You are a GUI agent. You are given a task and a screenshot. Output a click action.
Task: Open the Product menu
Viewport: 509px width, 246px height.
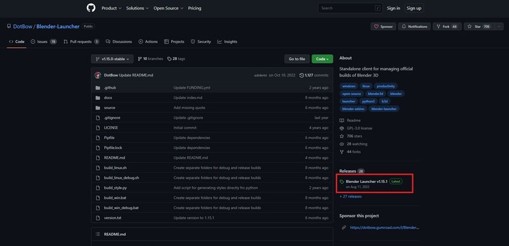click(x=111, y=8)
